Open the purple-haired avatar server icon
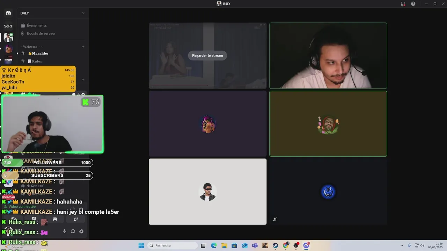This screenshot has height=251, width=447. (8, 49)
